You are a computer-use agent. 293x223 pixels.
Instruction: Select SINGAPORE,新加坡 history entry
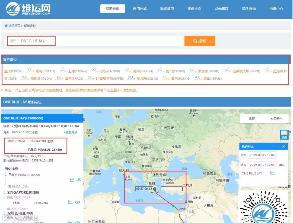tap(23, 192)
